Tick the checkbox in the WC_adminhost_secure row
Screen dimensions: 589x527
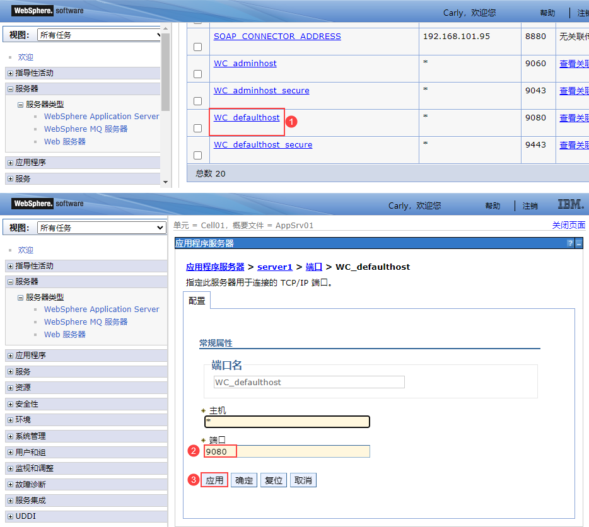coord(197,101)
